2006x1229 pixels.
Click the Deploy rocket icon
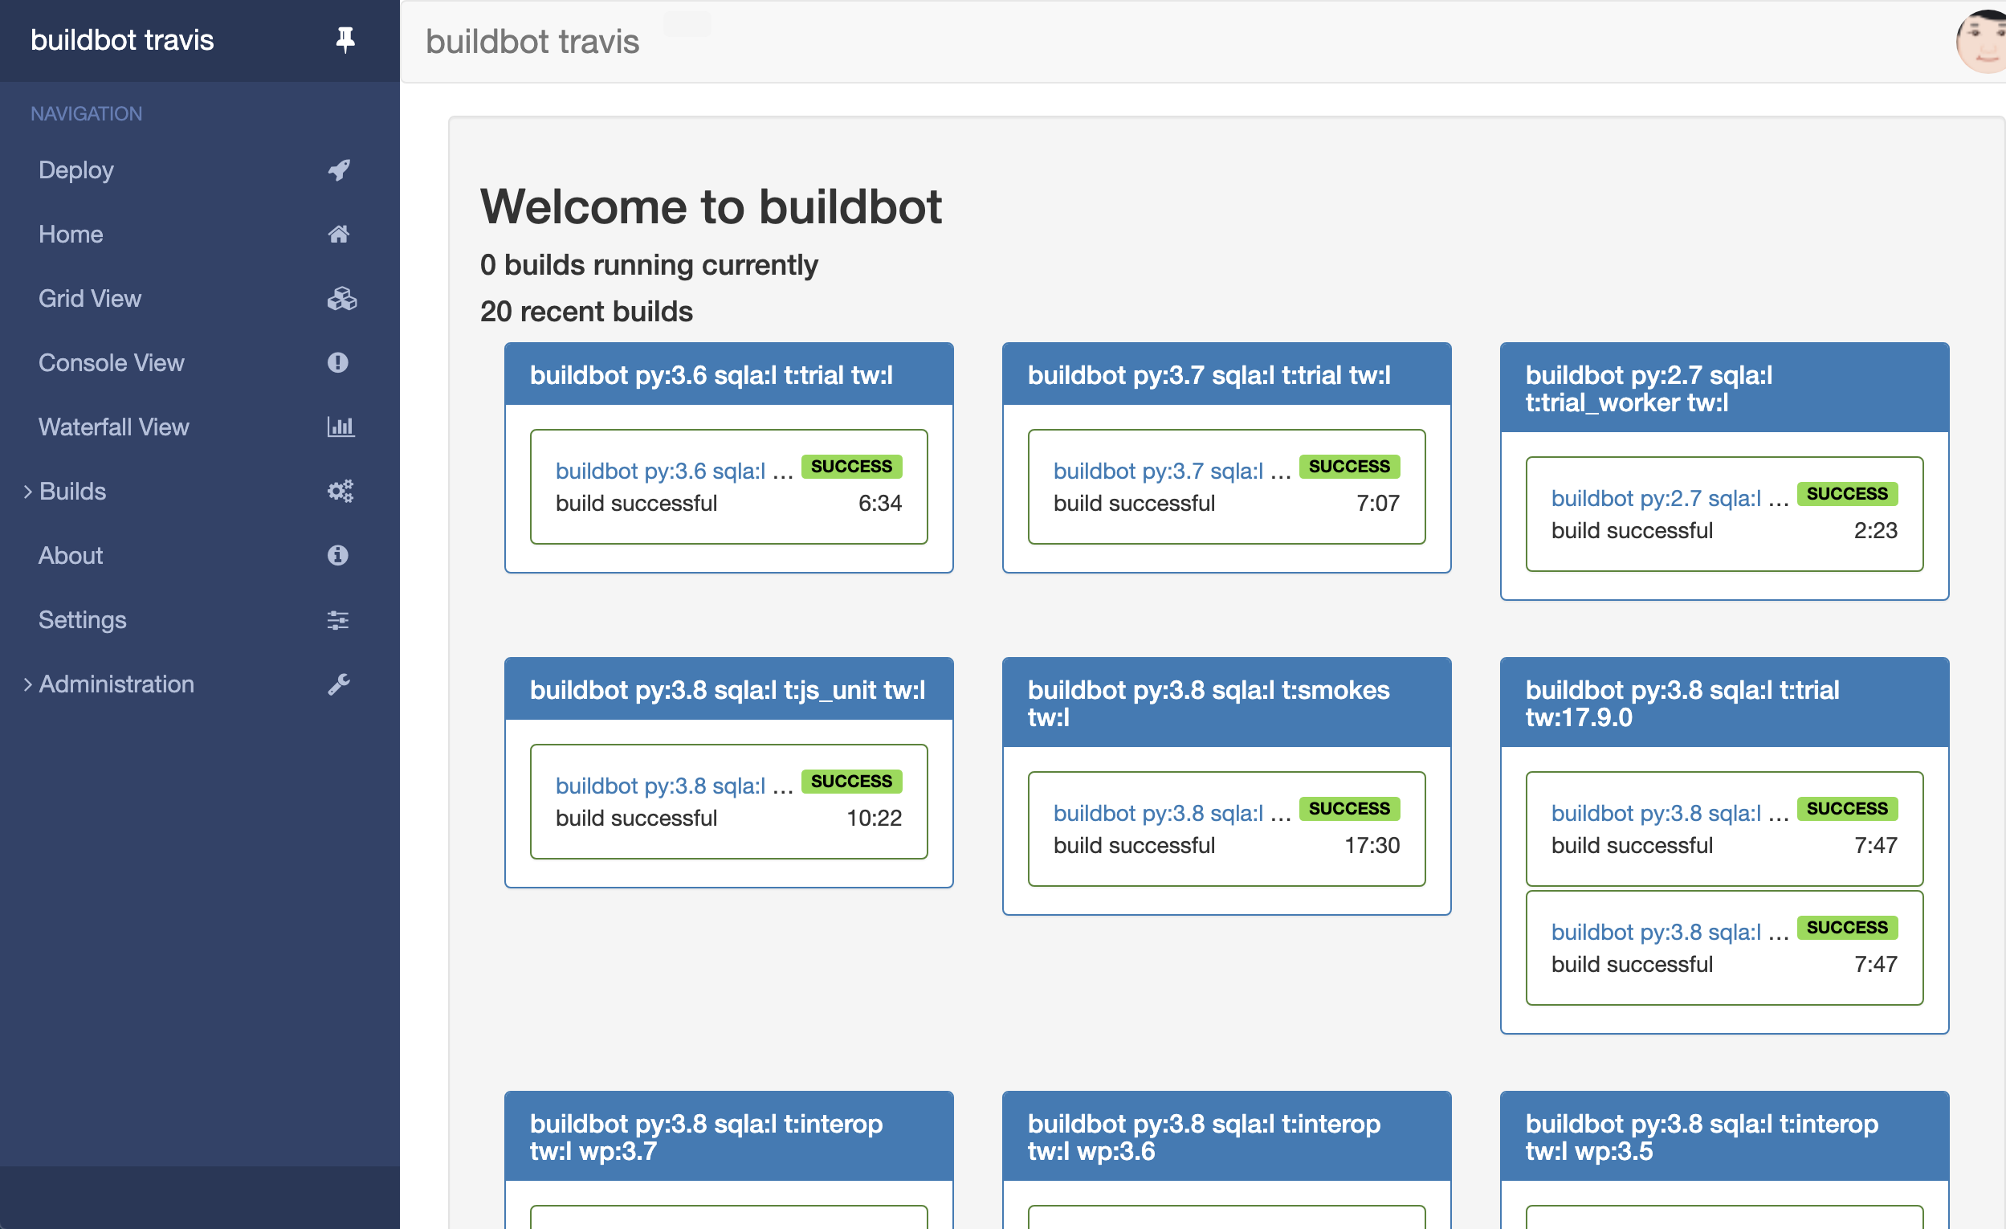point(339,169)
